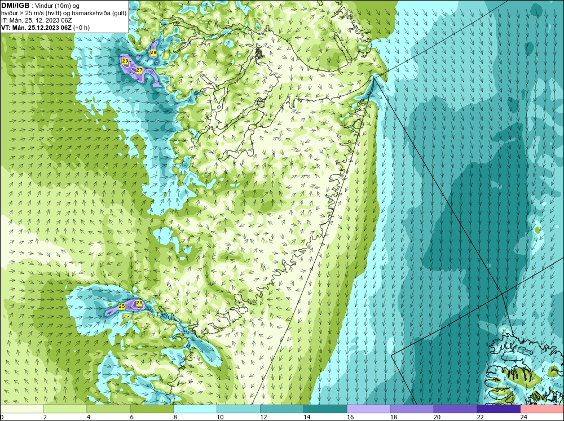The image size is (564, 421).
Task: Pick the light green 2-4 legend swatch
Action: coord(65,409)
